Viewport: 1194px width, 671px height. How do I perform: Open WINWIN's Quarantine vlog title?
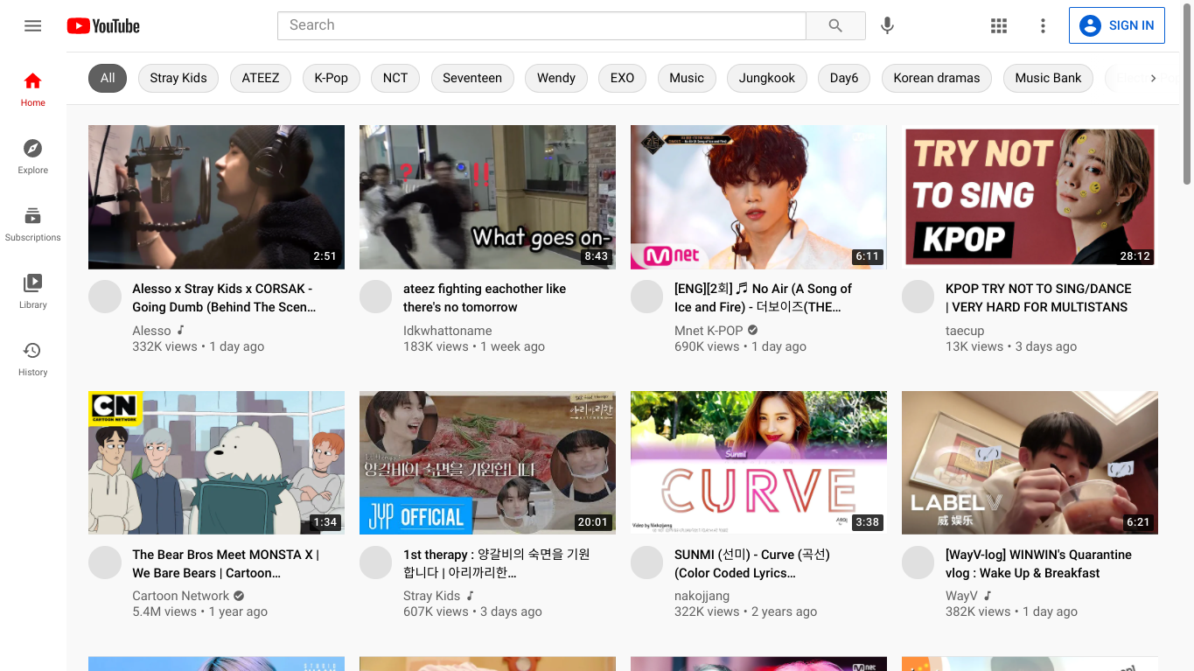(x=1038, y=563)
